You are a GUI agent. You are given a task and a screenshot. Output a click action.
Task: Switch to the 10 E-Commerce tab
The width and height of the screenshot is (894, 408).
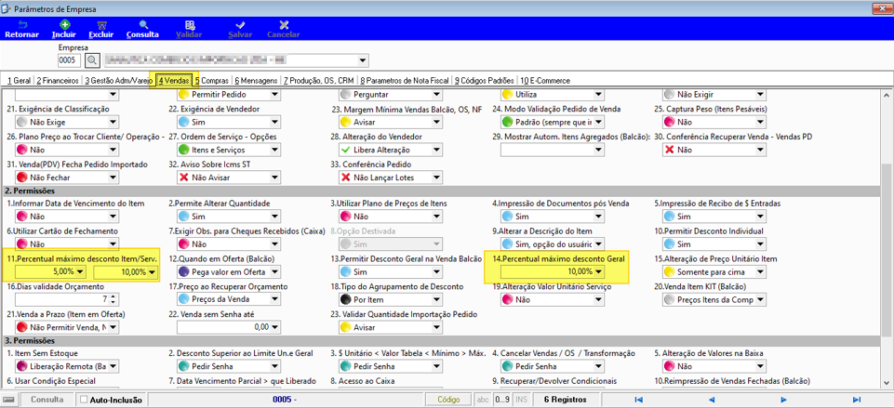[x=545, y=80]
